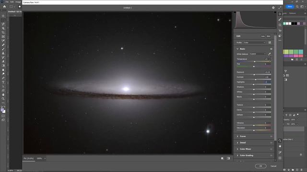Browse profiles grid icon
The image size is (307, 172).
pos(270,43)
